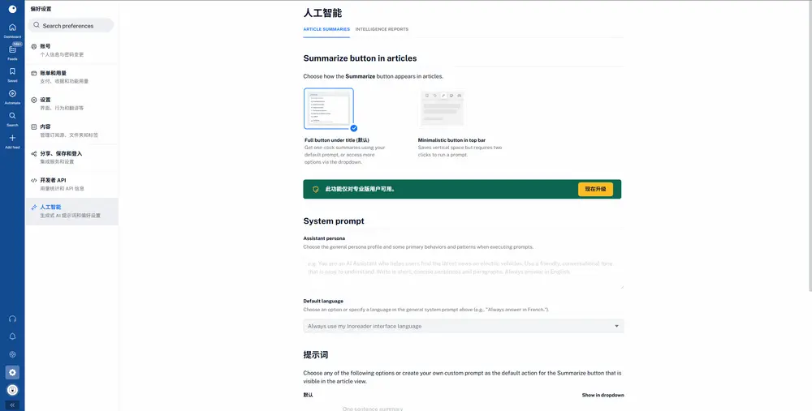
Task: Click the theme icon below the bell
Action: pos(12,354)
